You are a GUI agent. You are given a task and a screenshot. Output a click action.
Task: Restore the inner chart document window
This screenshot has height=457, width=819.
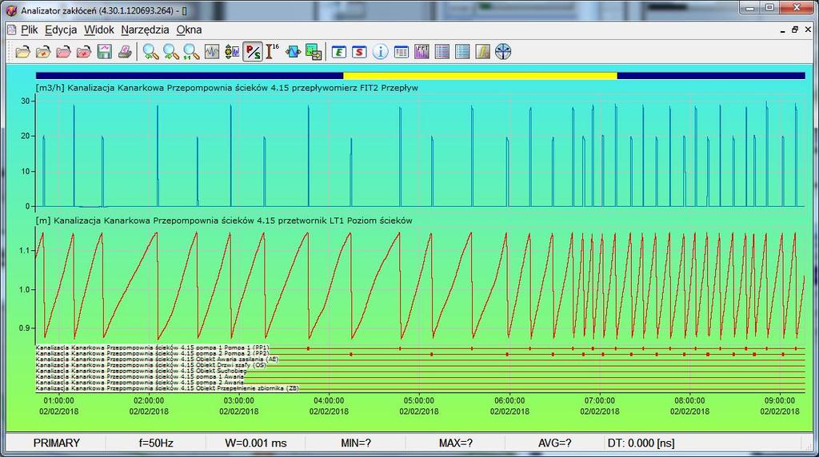tap(795, 30)
